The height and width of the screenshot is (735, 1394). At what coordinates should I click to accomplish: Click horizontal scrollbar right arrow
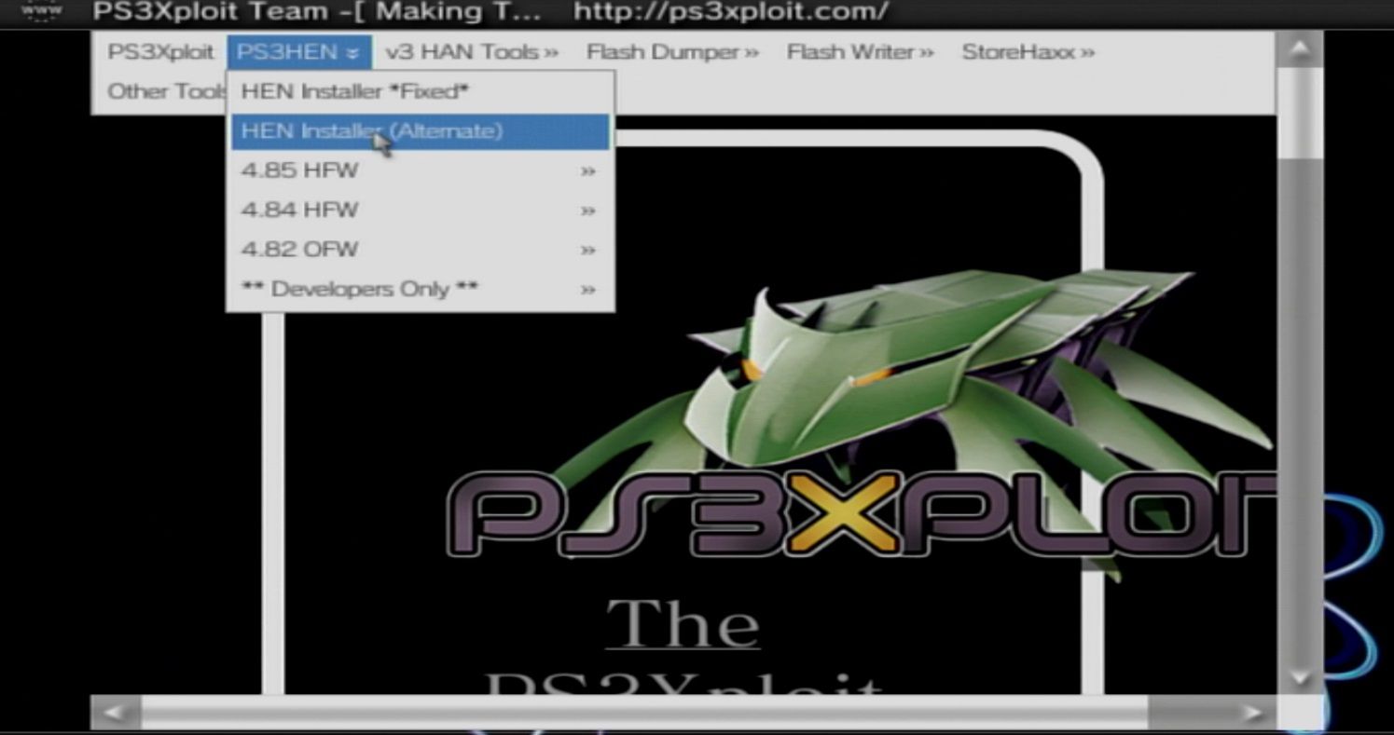1252,714
